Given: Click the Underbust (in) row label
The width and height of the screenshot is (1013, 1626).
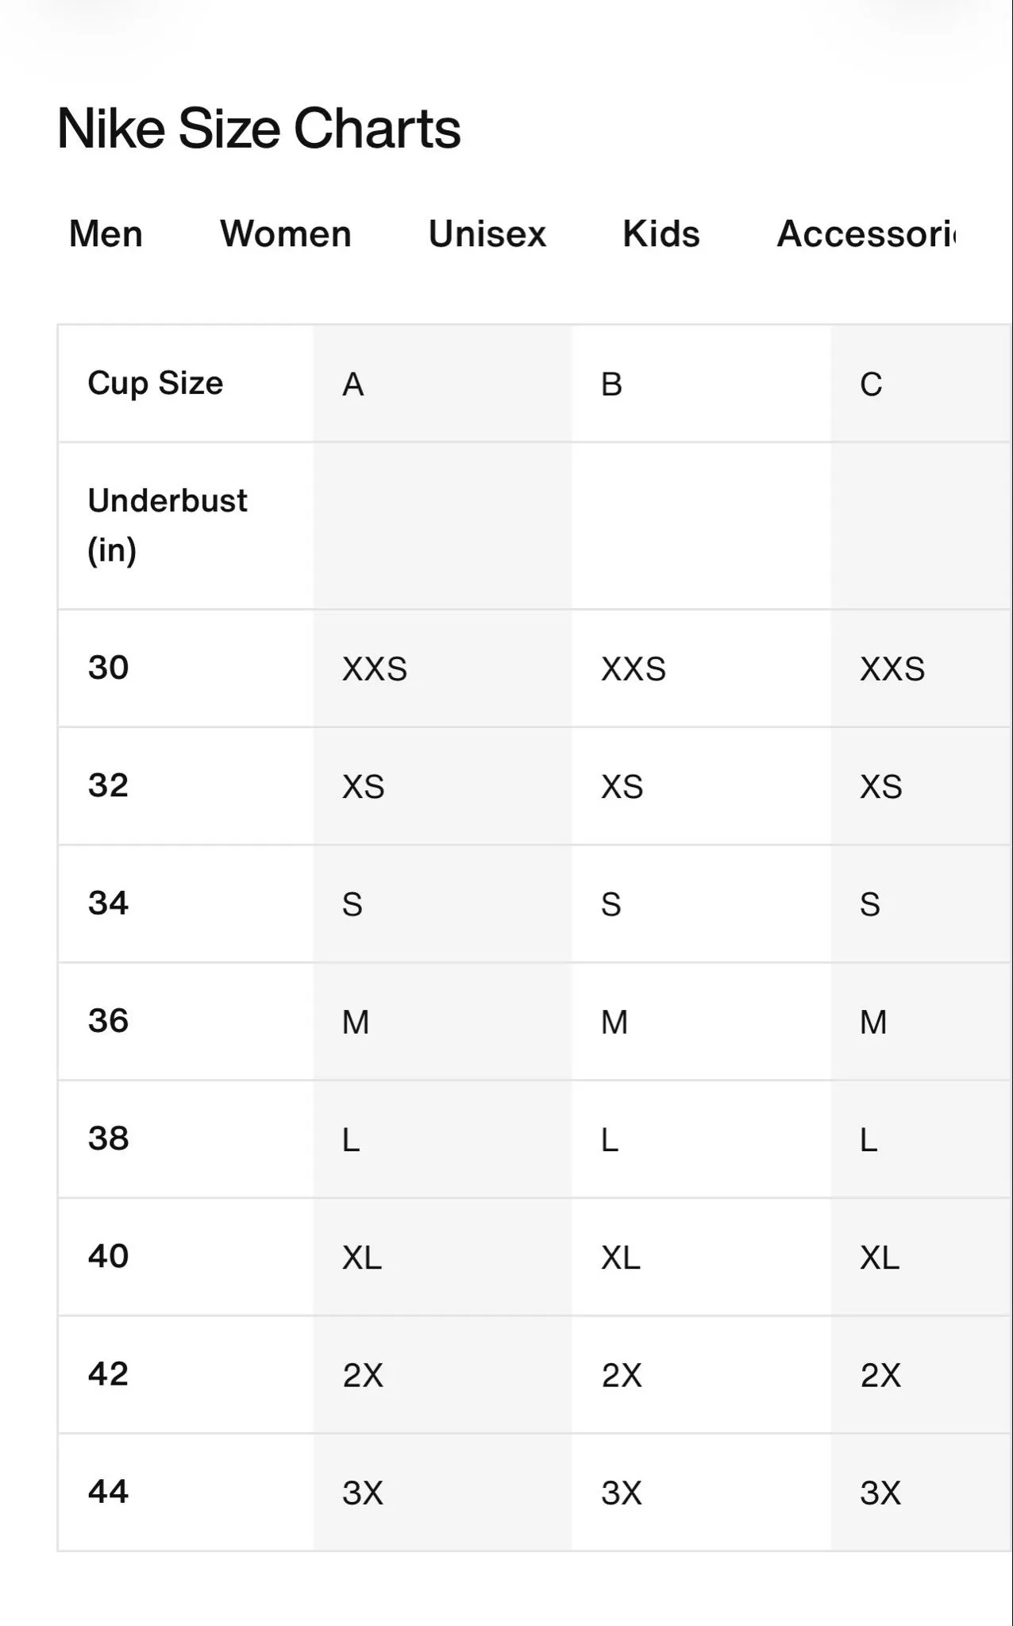Looking at the screenshot, I should tap(168, 526).
